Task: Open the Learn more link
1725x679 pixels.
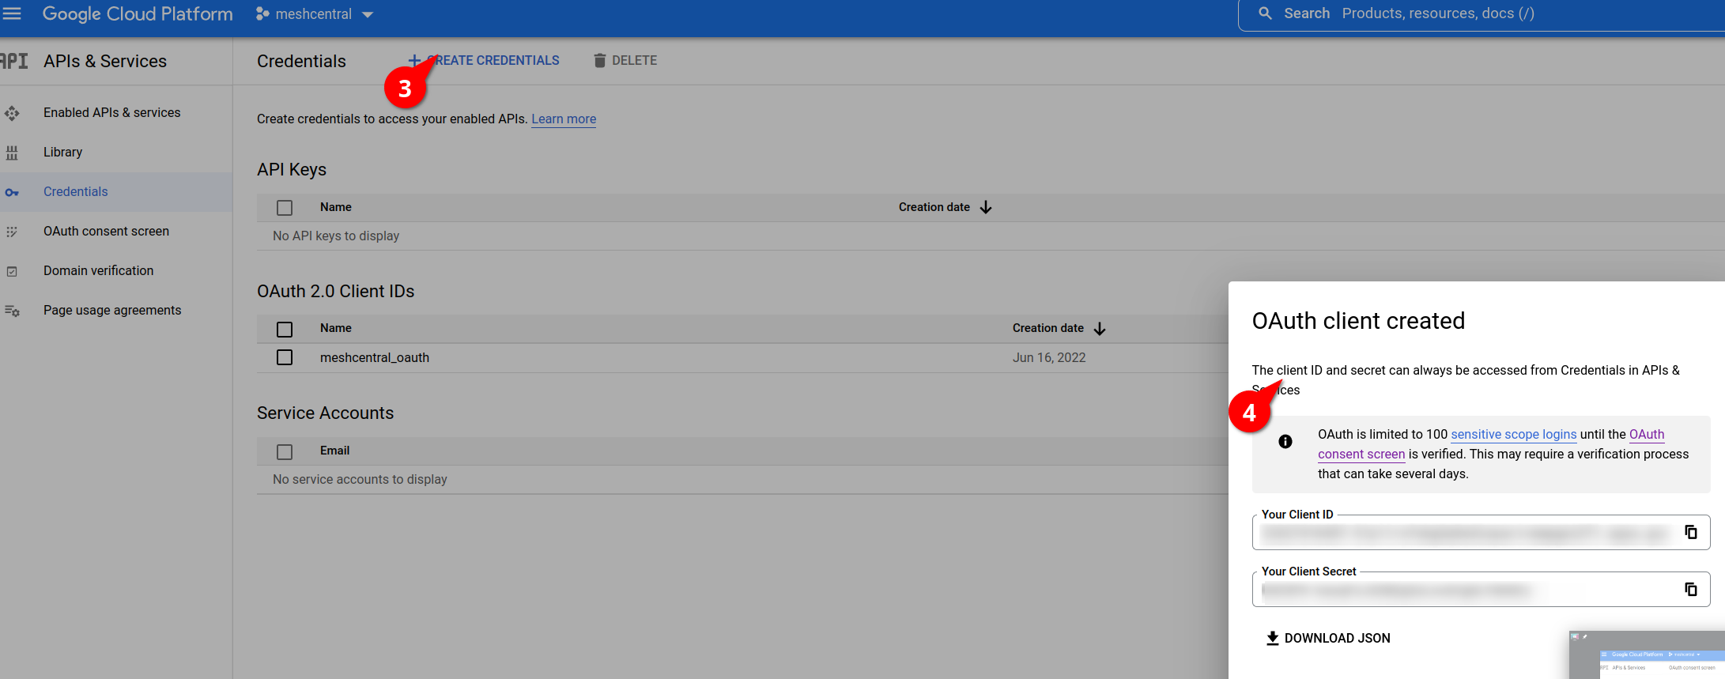Action: click(x=564, y=119)
